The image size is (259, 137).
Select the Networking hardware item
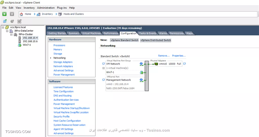tap(59, 58)
